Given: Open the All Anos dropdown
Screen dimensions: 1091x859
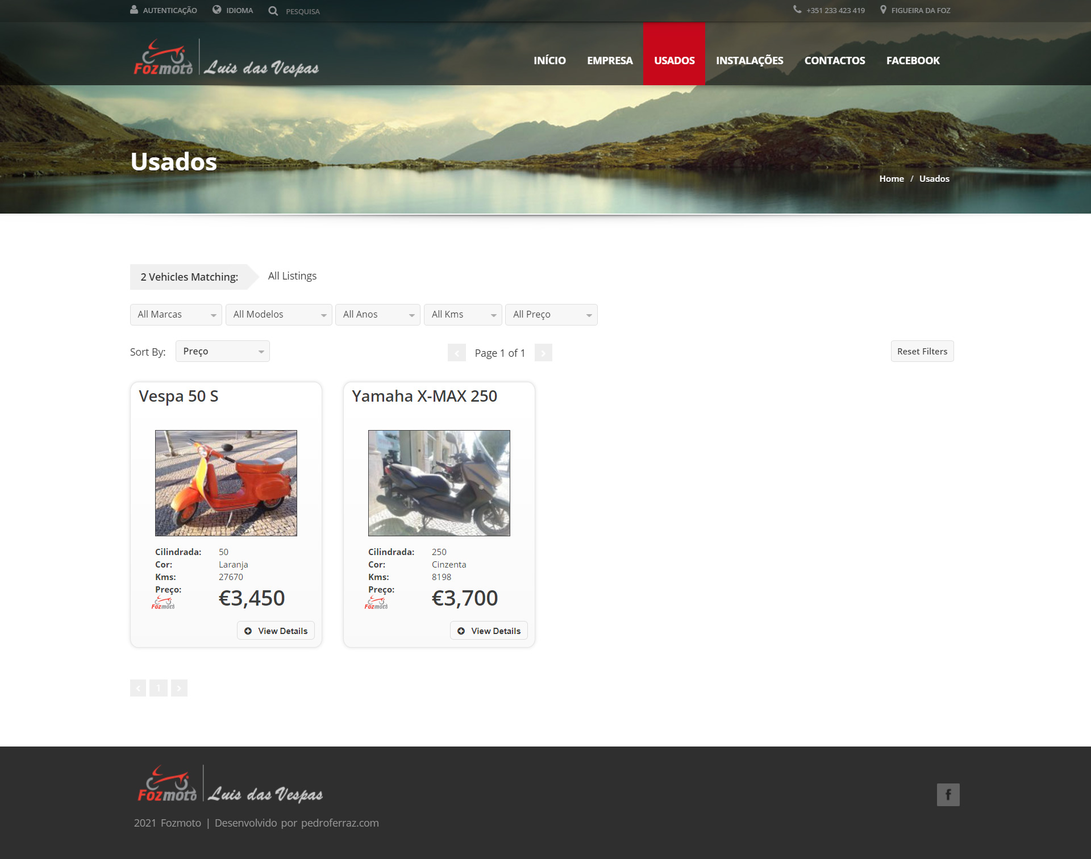Looking at the screenshot, I should [378, 315].
